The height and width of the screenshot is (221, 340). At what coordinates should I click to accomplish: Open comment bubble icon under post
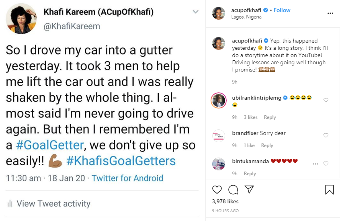click(x=233, y=189)
